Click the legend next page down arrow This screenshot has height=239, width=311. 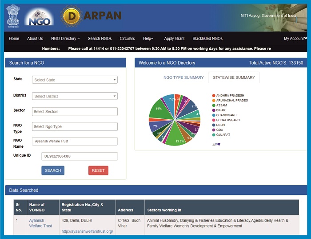(219, 145)
